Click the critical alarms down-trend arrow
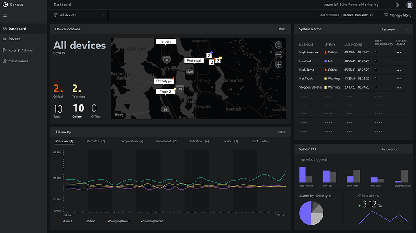 coord(360,206)
